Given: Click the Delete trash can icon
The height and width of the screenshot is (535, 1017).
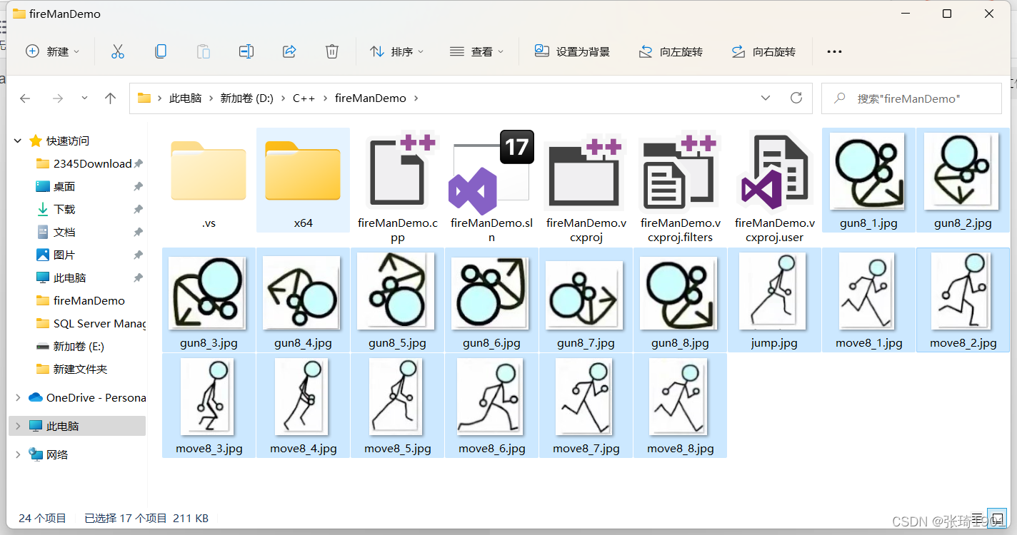Looking at the screenshot, I should pos(332,51).
